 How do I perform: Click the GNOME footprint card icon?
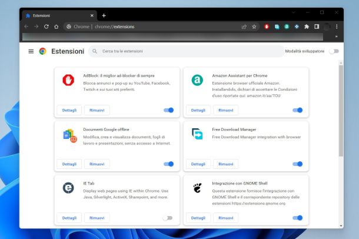tap(197, 188)
